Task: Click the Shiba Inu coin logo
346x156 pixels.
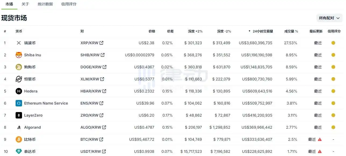Action: [x=19, y=55]
